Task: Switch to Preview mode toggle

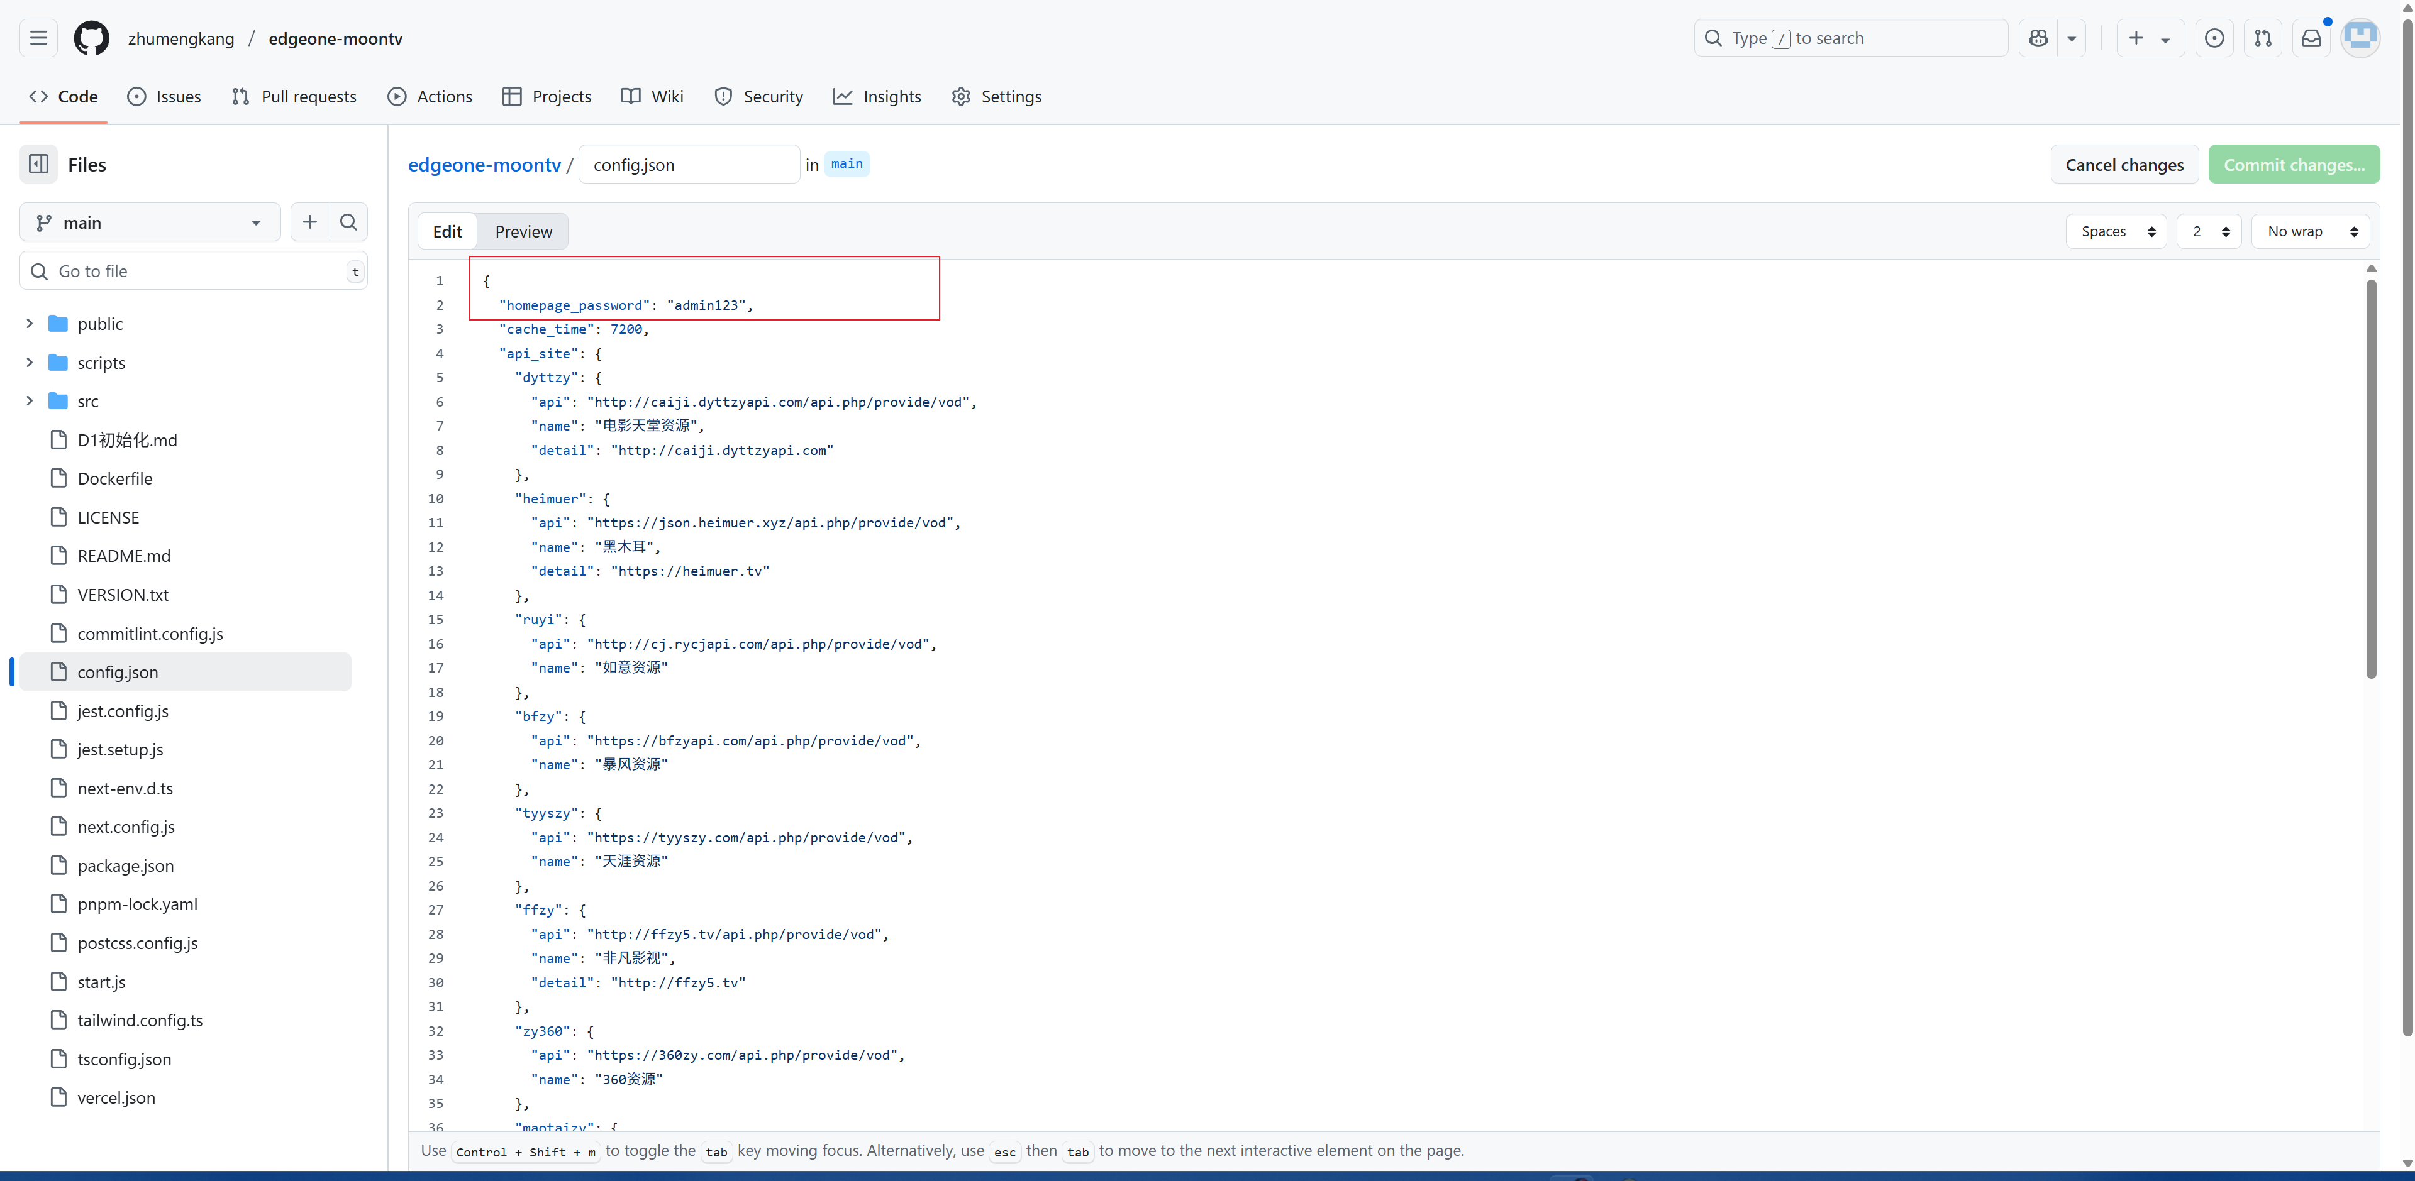Action: [523, 231]
